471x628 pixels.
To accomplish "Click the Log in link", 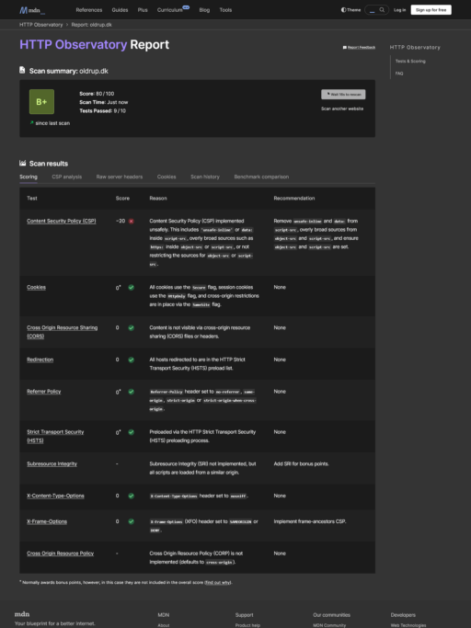I will (399, 10).
